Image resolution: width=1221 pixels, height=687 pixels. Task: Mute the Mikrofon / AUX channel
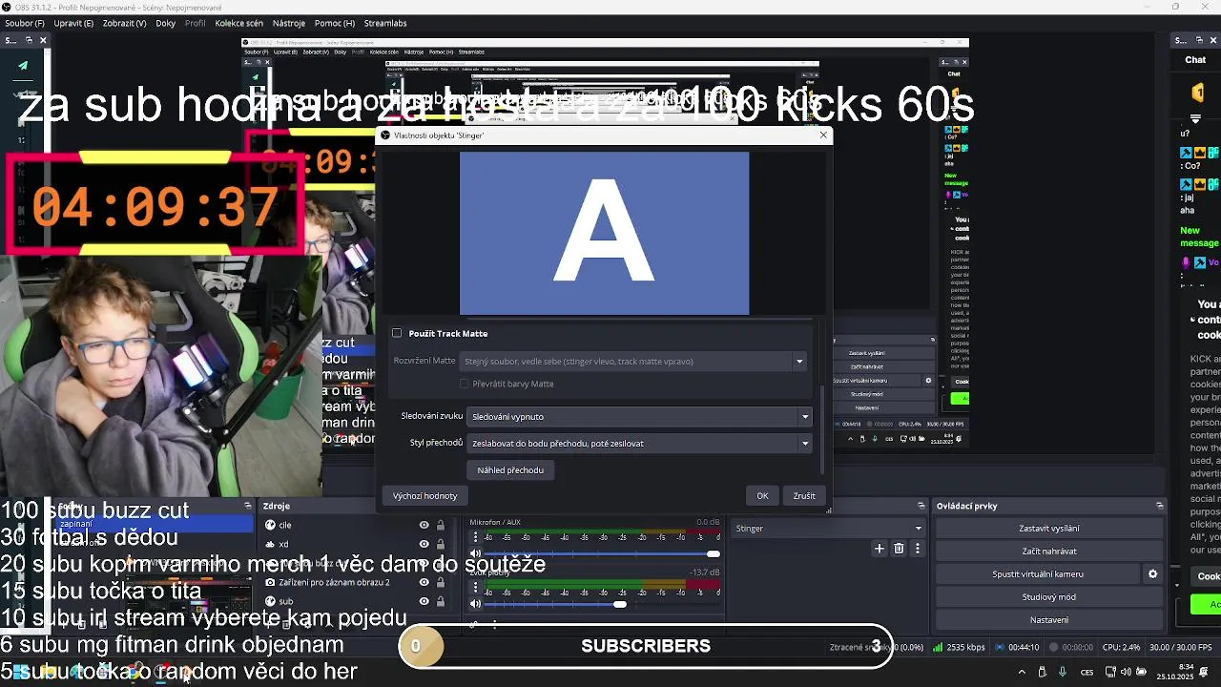point(475,553)
